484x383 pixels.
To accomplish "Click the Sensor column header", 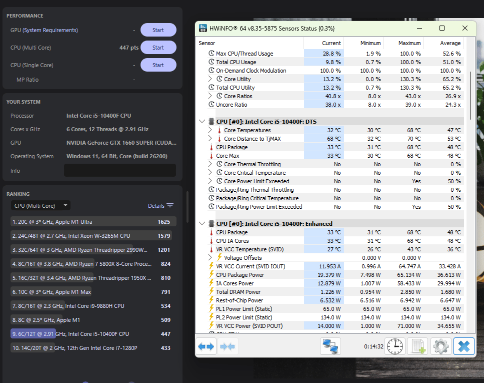I will pos(249,43).
